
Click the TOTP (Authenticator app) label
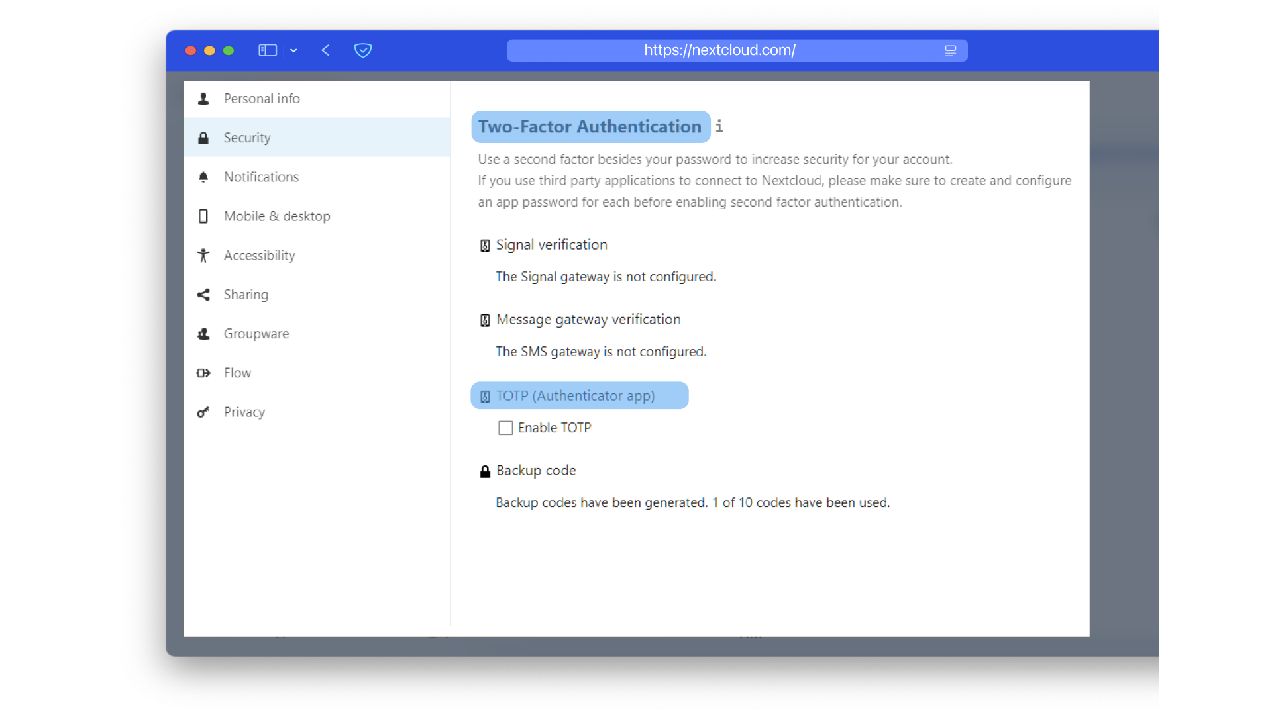[x=575, y=395]
